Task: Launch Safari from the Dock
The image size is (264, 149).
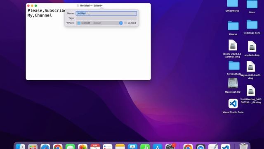Action: tap(45, 146)
